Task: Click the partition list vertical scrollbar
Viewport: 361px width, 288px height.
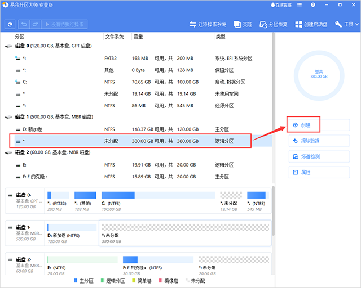Action: 274,84
